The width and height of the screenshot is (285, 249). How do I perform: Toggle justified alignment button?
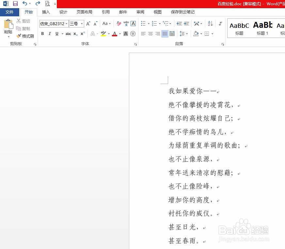pyautogui.click(x=165, y=34)
